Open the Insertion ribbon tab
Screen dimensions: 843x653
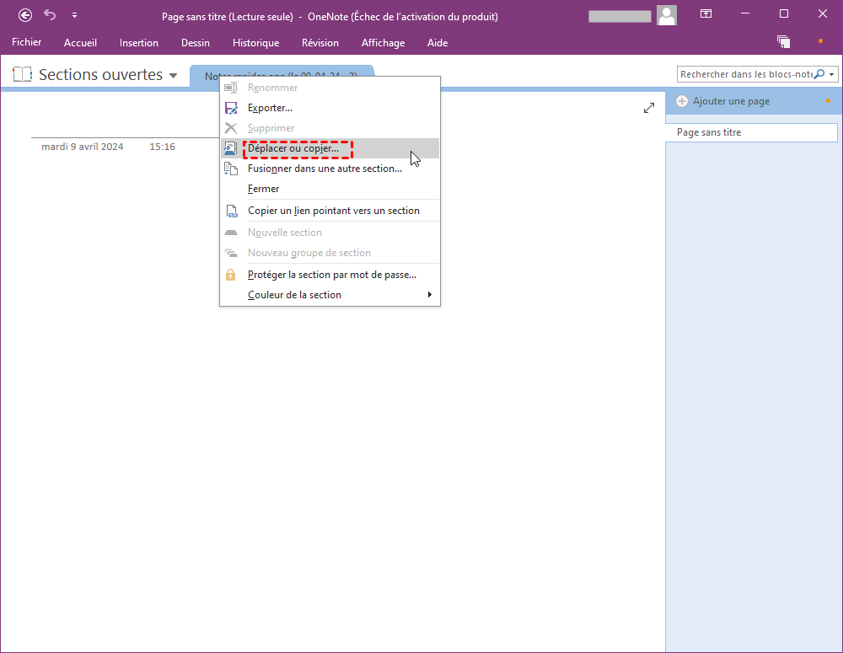coord(139,43)
